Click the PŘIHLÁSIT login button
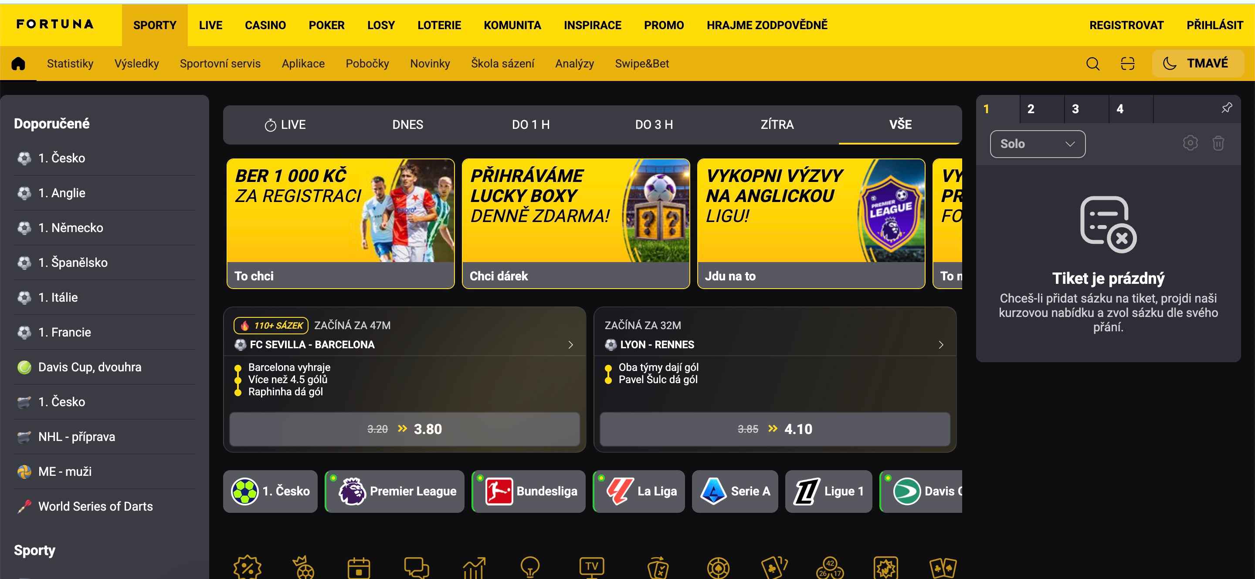 (1214, 25)
